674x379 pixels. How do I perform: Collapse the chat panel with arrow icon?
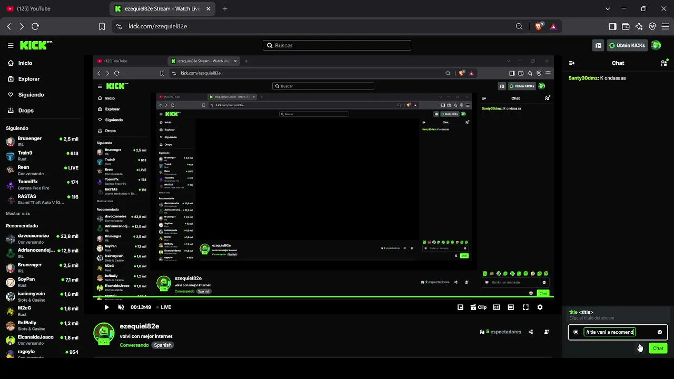coord(572,63)
